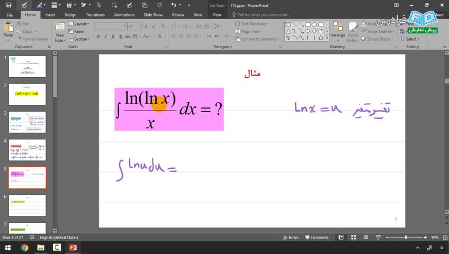Open the Text Direction dropdown
The height and width of the screenshot is (254, 449).
tap(251, 24)
